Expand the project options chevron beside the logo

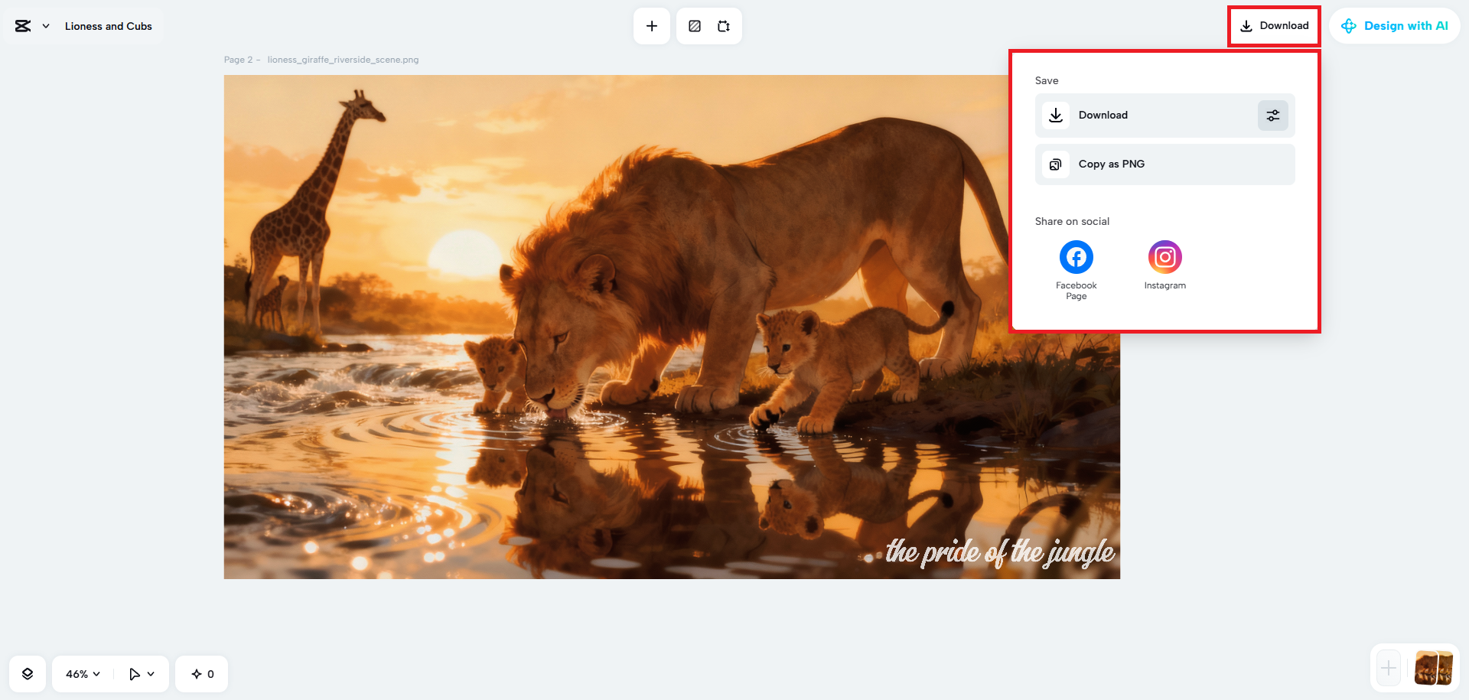point(44,25)
